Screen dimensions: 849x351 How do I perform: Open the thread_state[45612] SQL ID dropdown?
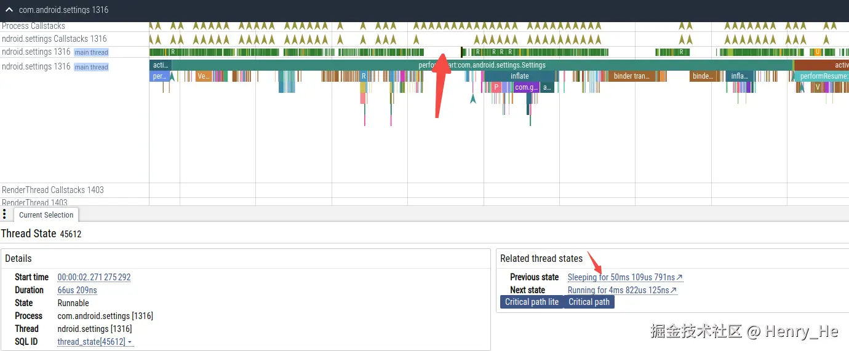(x=95, y=342)
